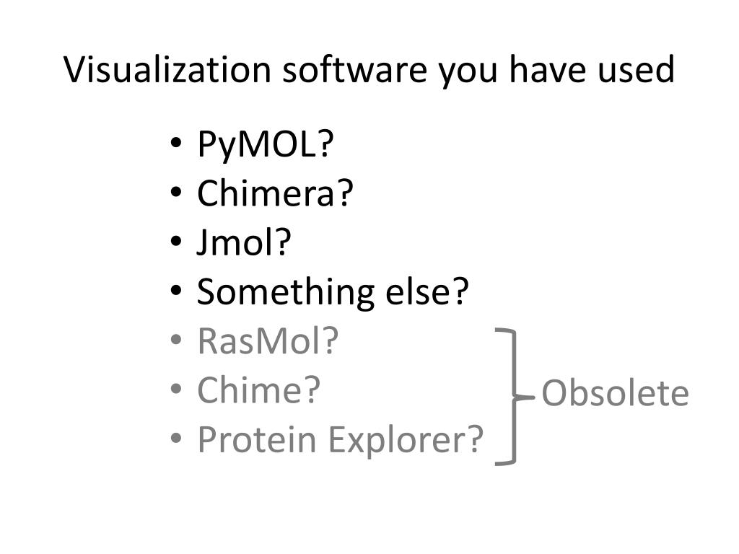Select the Chimera? bullet item

275,193
